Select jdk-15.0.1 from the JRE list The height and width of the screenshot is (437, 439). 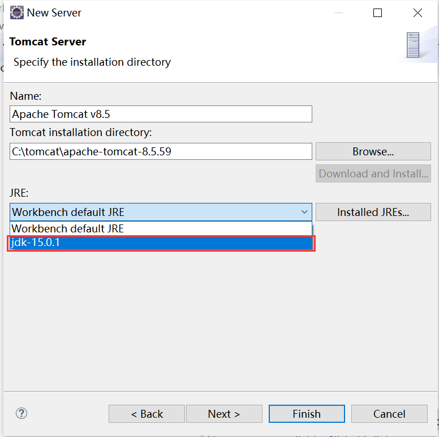tap(161, 243)
